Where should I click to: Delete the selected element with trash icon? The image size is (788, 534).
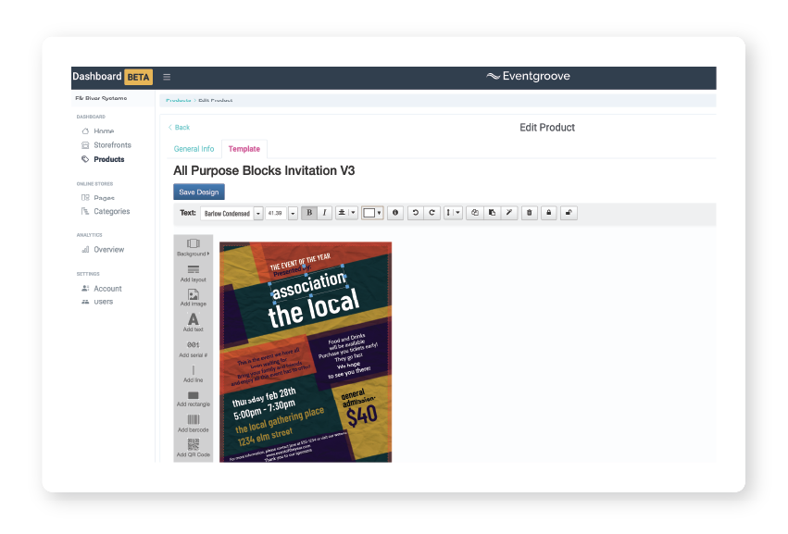coord(529,213)
